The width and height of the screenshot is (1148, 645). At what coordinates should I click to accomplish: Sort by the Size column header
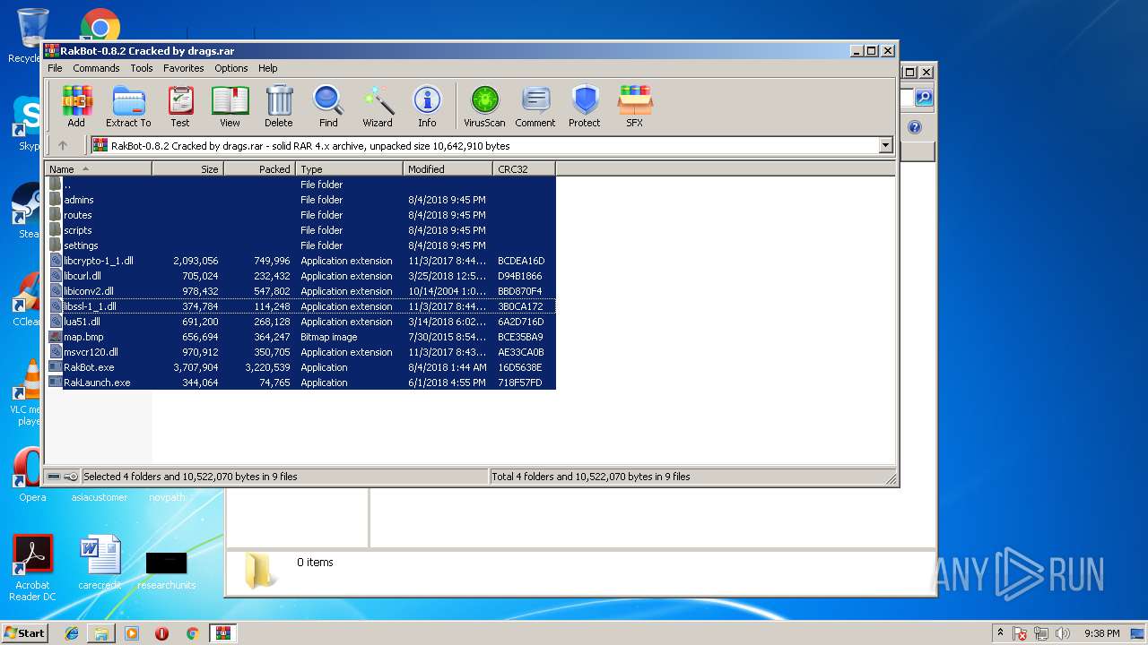(x=188, y=168)
